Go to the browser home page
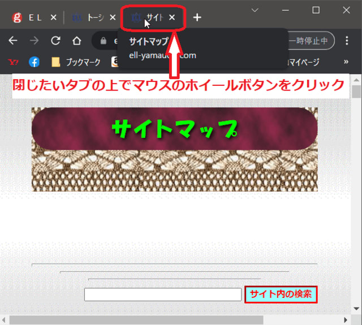Image resolution: width=362 pixels, height=325 pixels. pyautogui.click(x=76, y=41)
